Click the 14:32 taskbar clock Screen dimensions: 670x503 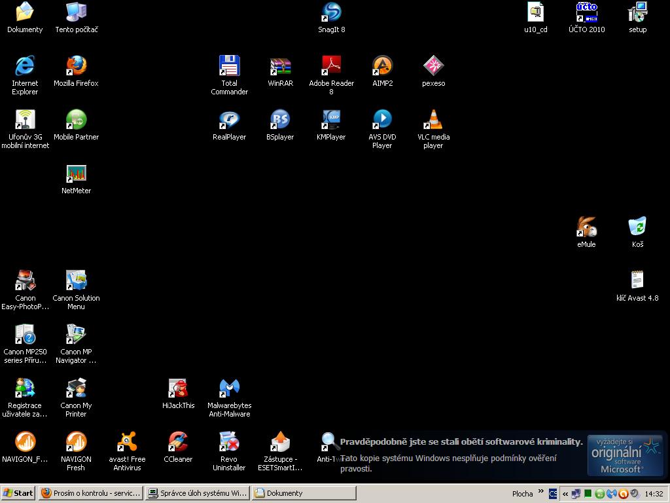coord(654,494)
